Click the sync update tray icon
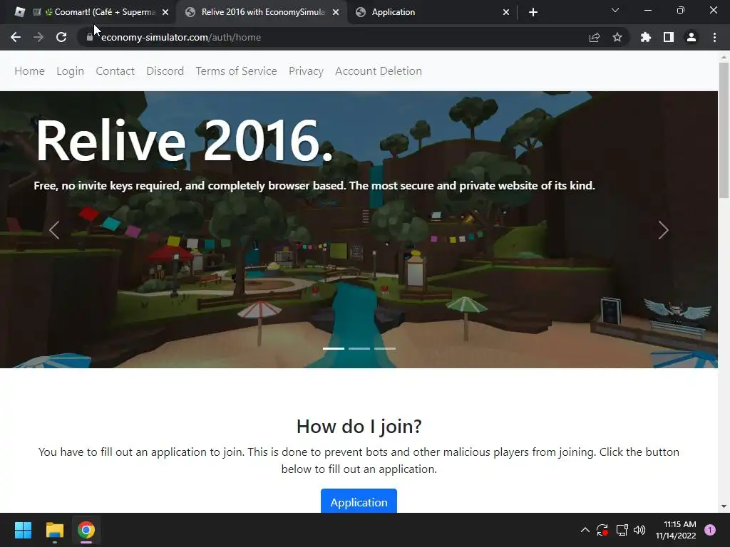 pyautogui.click(x=602, y=530)
